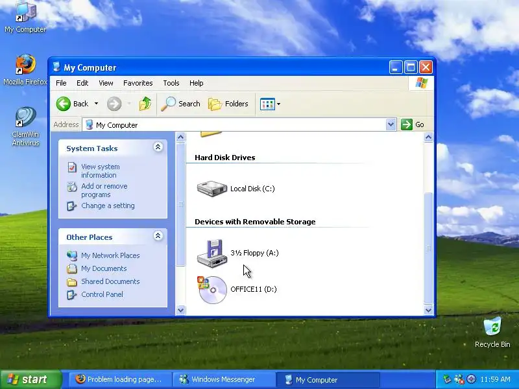
Task: Maximize the My Computer window
Action: [x=411, y=67]
